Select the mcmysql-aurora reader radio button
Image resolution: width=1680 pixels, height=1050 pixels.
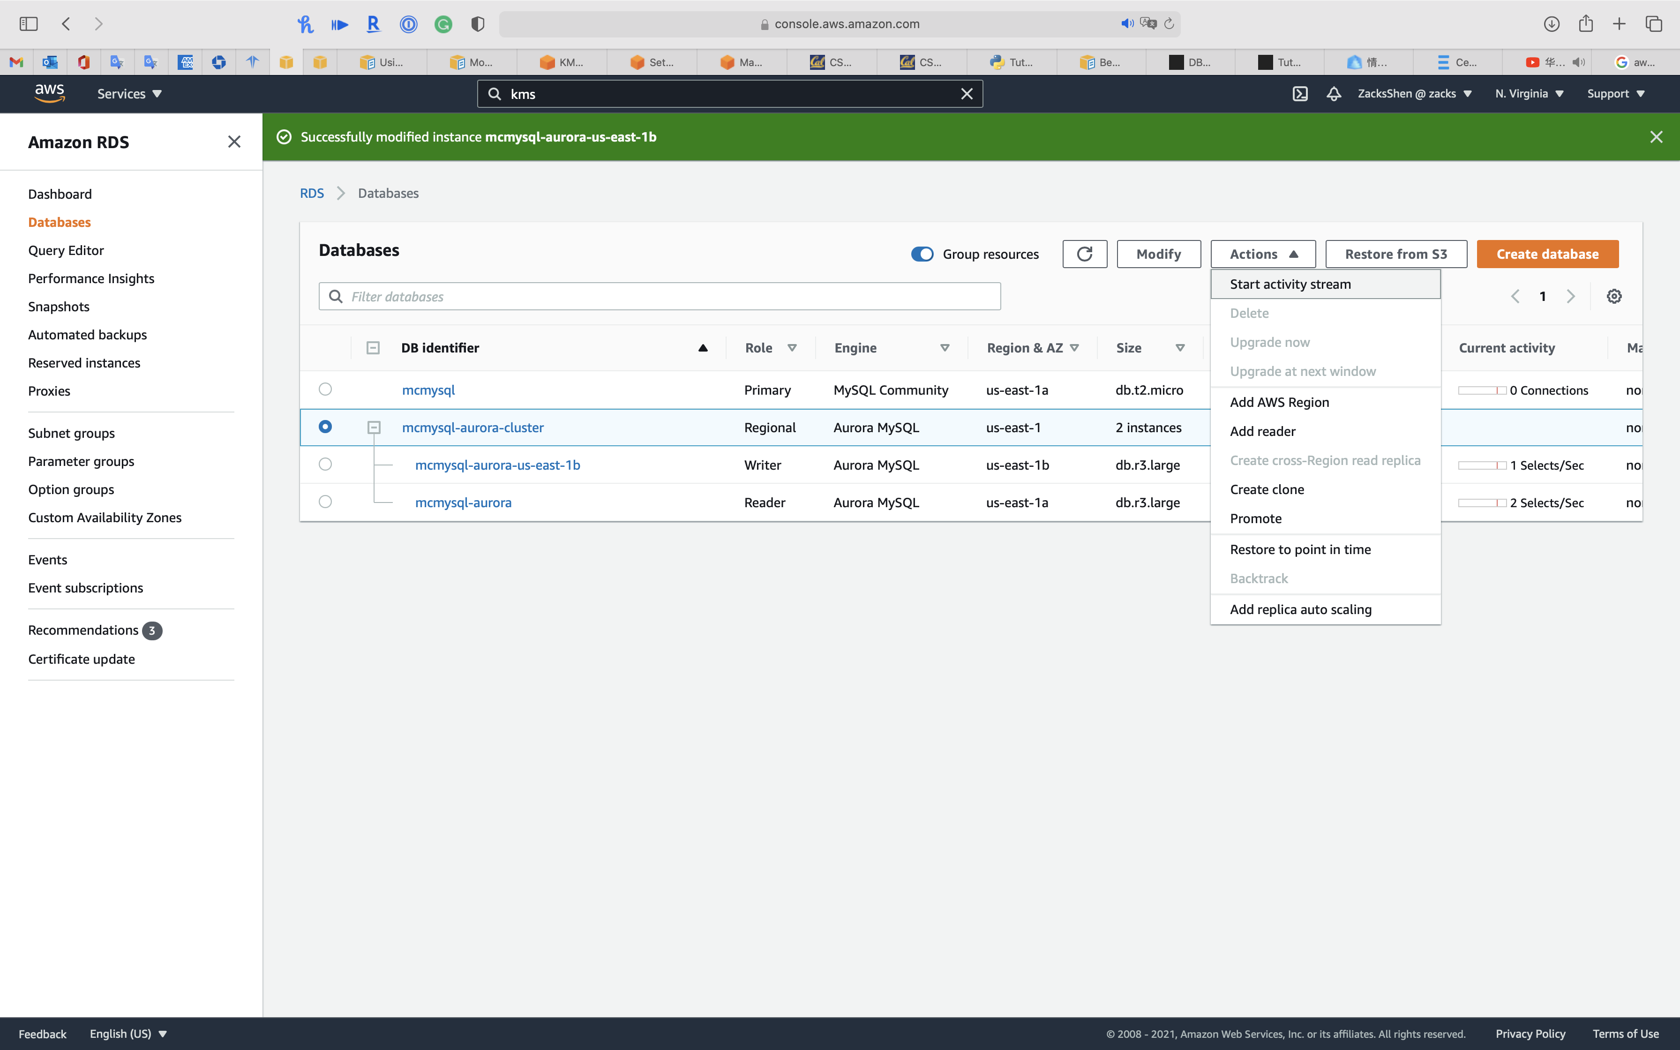coord(325,502)
